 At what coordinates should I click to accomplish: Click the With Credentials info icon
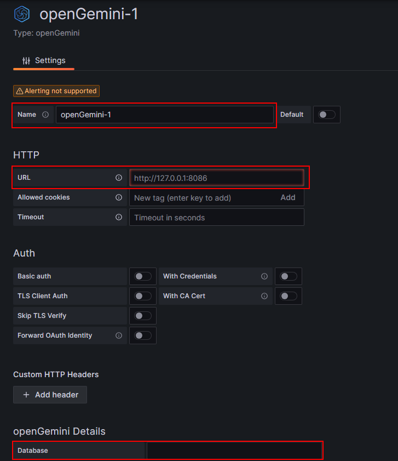point(264,276)
